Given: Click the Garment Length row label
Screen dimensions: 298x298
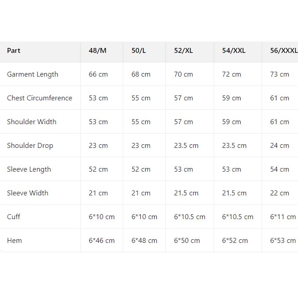Looking at the screenshot, I should coord(33,74).
